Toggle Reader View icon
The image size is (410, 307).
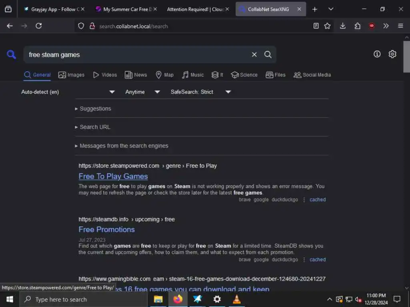[316, 26]
